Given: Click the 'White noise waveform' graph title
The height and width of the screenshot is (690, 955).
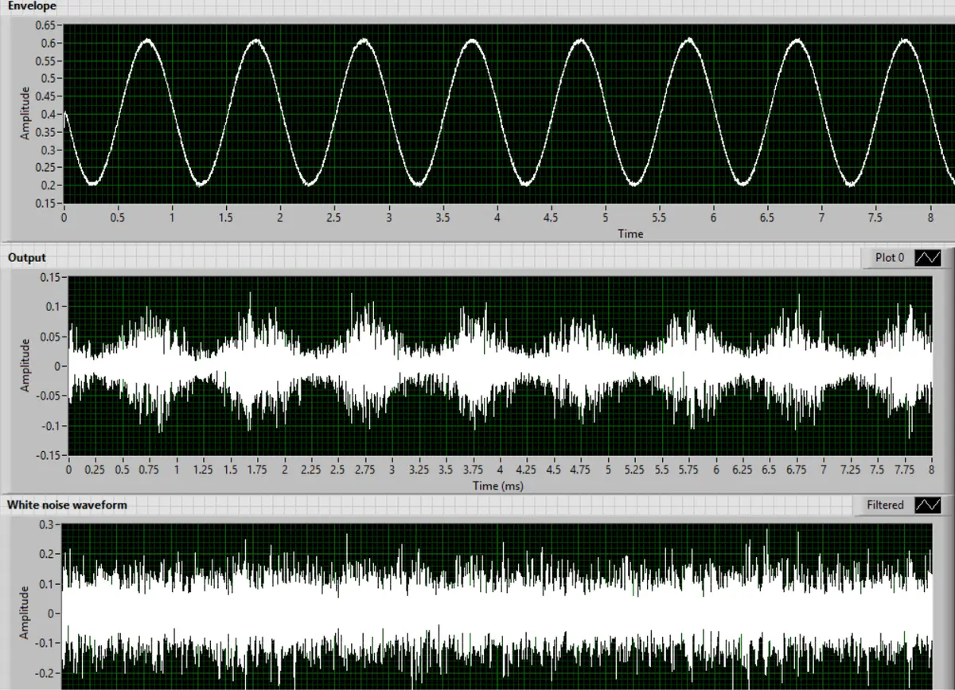Looking at the screenshot, I should (x=67, y=505).
